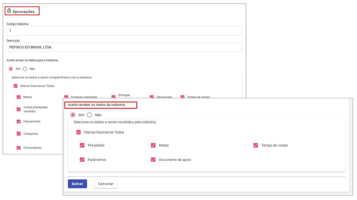Image resolution: width=357 pixels, height=200 pixels.
Task: Uncheck Metas in the received data section
Action: [153, 145]
